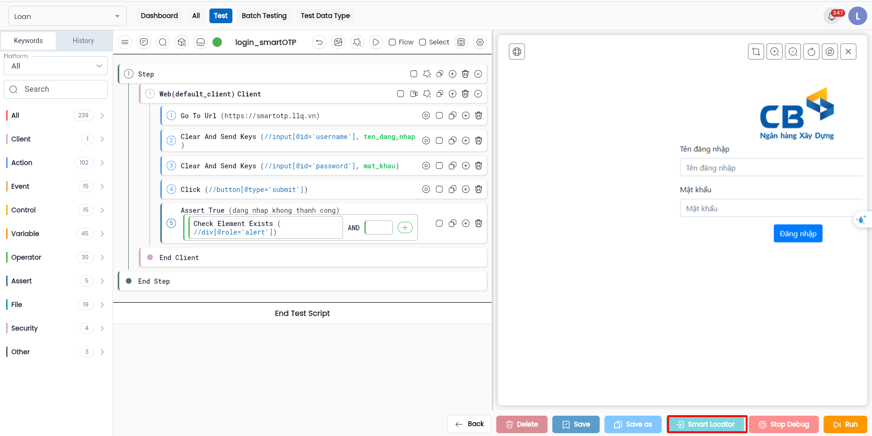Open the notifications bell
872x436 pixels.
[x=831, y=17]
